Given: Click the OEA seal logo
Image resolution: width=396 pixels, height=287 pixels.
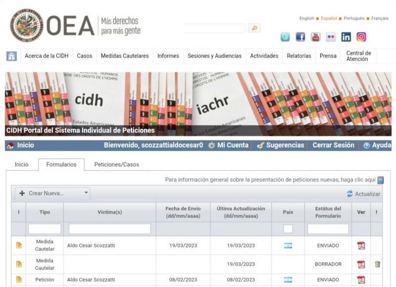Looking at the screenshot, I should [x=27, y=26].
